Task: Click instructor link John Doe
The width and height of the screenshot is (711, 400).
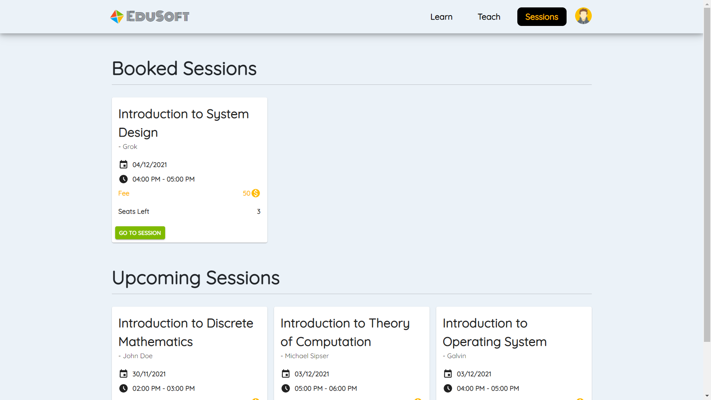Action: point(137,356)
